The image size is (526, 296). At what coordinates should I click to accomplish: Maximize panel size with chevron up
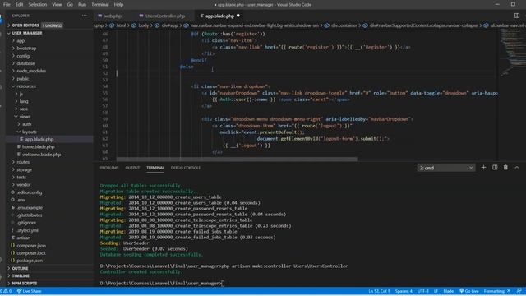(x=517, y=168)
